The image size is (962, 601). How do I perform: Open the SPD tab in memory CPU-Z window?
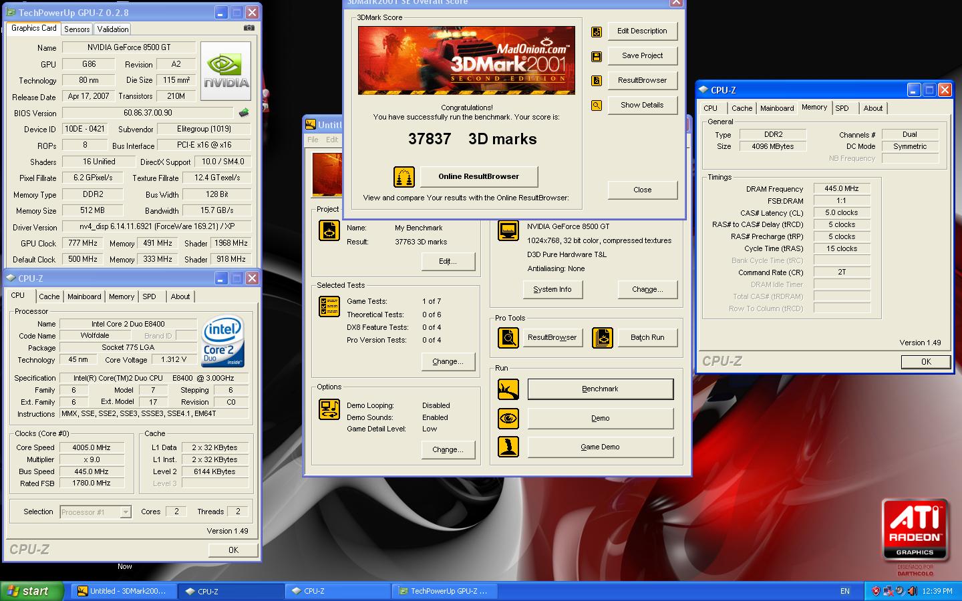(x=842, y=108)
